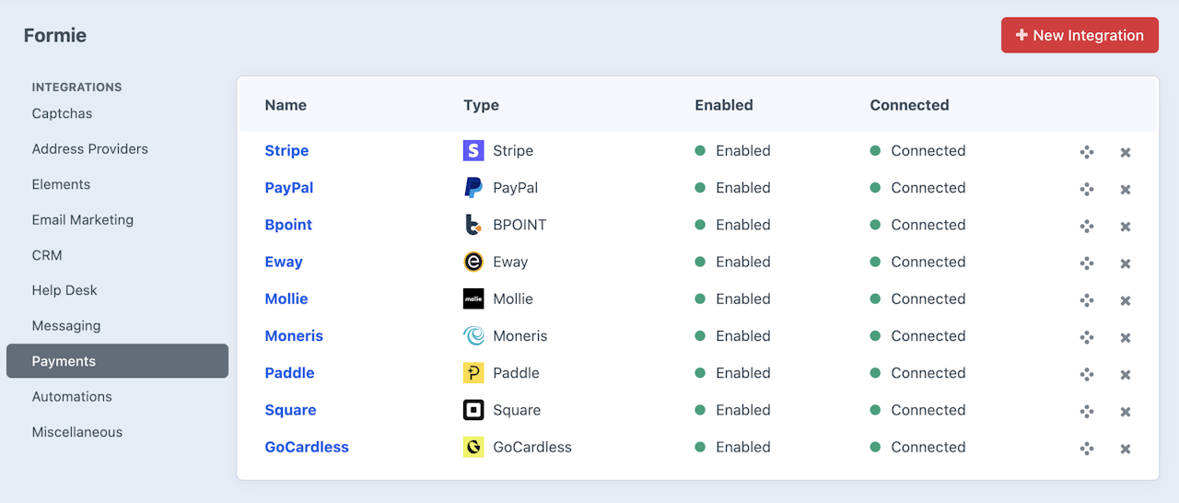The width and height of the screenshot is (1179, 503).
Task: Grab the reorder handle for PayPal row
Action: (1087, 189)
